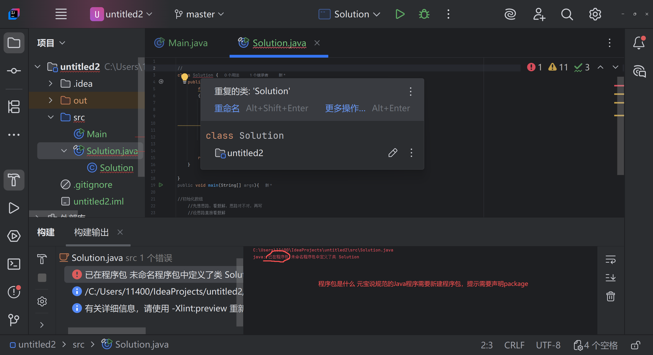Collapse the src folder
Viewport: 653px width, 355px height.
click(x=51, y=117)
